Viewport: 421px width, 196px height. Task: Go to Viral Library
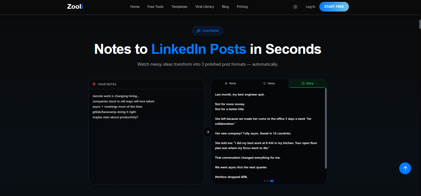coord(205,7)
